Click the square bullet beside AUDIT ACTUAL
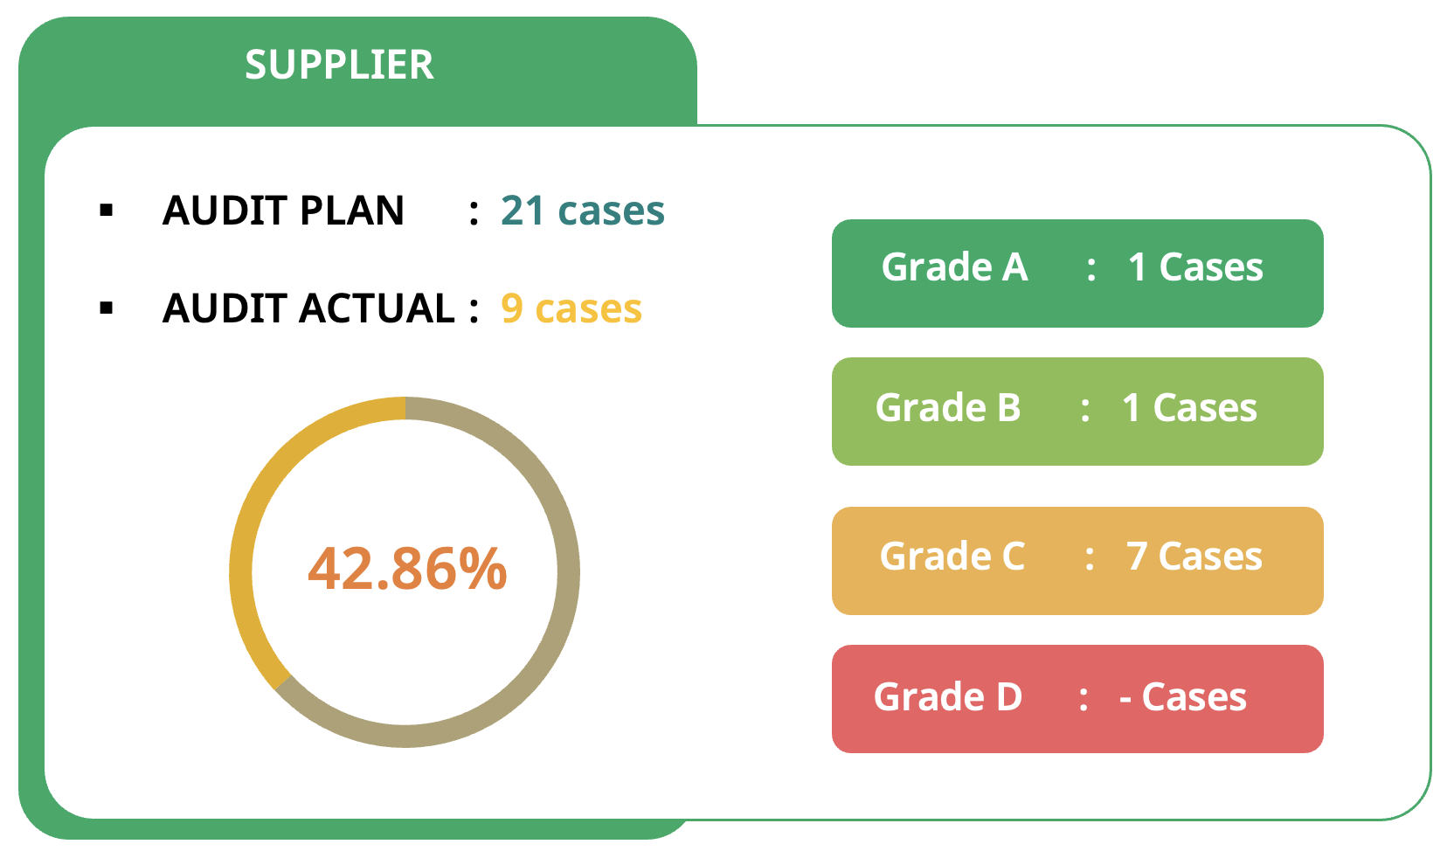1454x858 pixels. [107, 308]
